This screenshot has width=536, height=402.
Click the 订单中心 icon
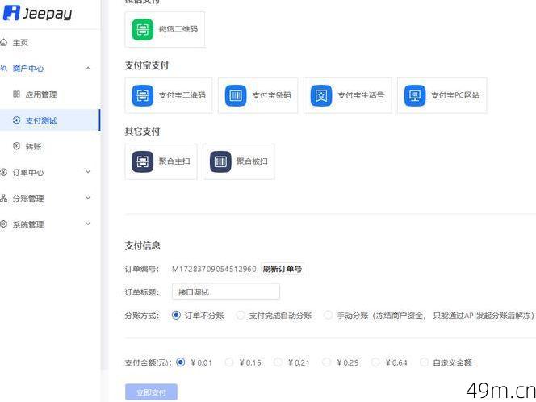pos(3,172)
